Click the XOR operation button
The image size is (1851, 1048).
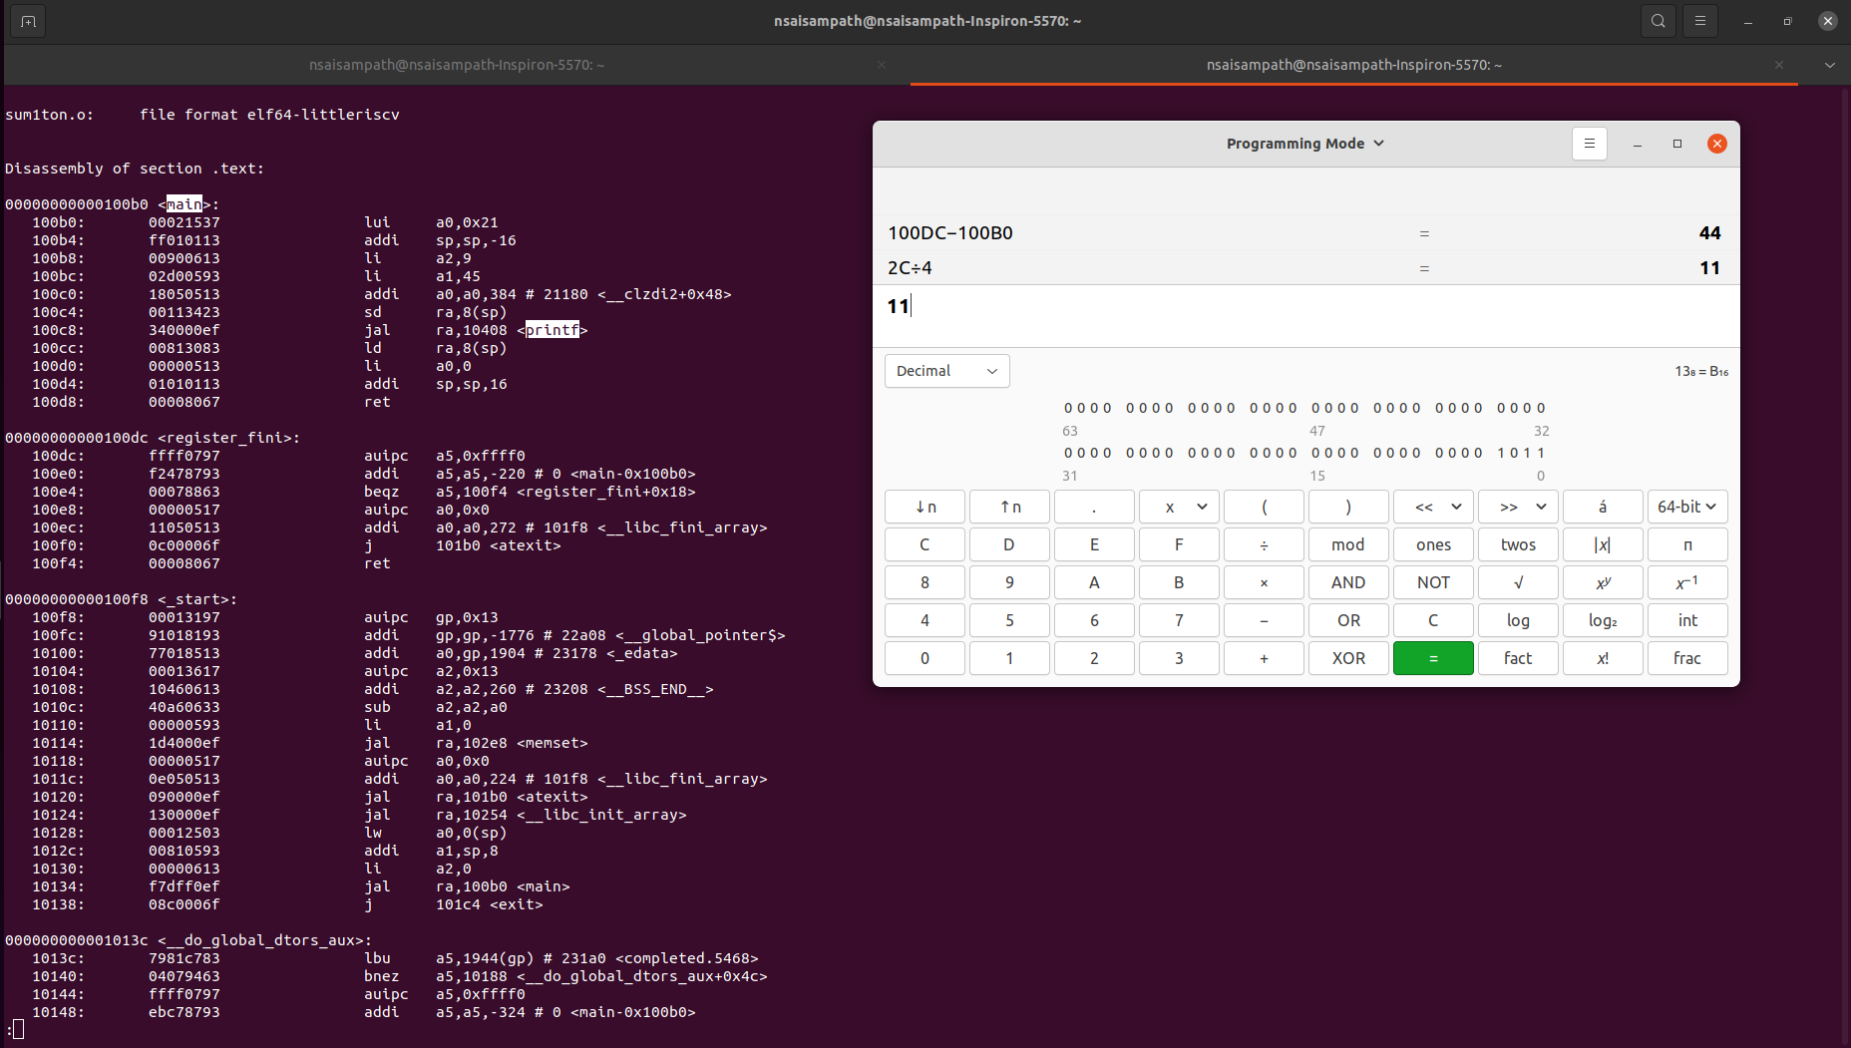pos(1347,658)
